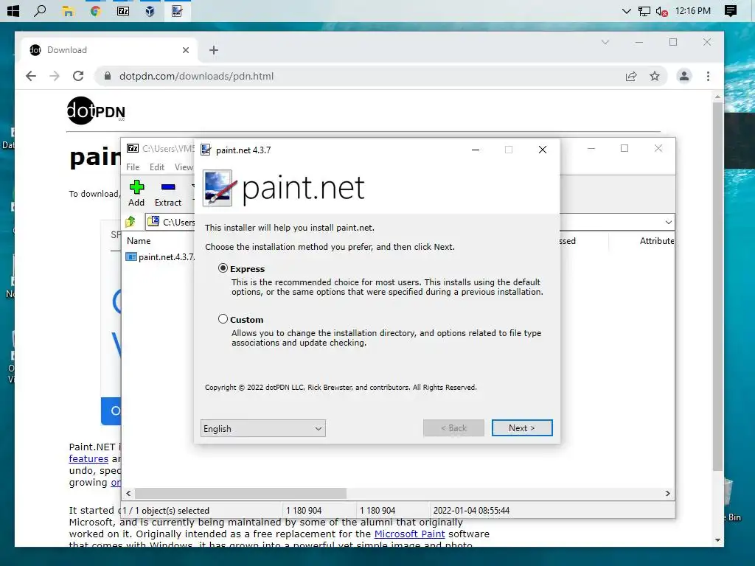Open the Microsoft Paint link
This screenshot has width=755, height=566.
pos(410,534)
